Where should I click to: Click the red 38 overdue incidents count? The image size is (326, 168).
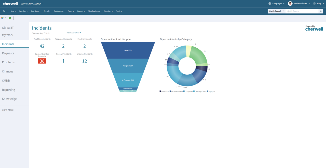click(42, 61)
